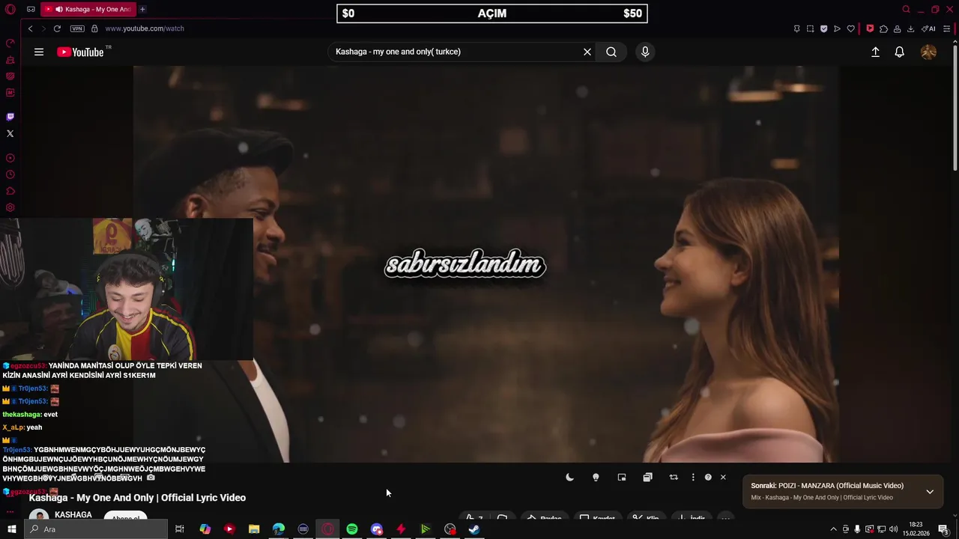Open Twitch in the Opera sidebar
Screen dimensions: 959x539
10,117
